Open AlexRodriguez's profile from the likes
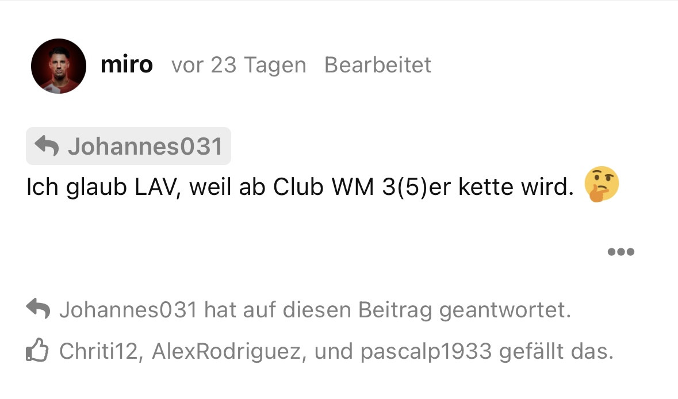This screenshot has width=678, height=399. [227, 351]
